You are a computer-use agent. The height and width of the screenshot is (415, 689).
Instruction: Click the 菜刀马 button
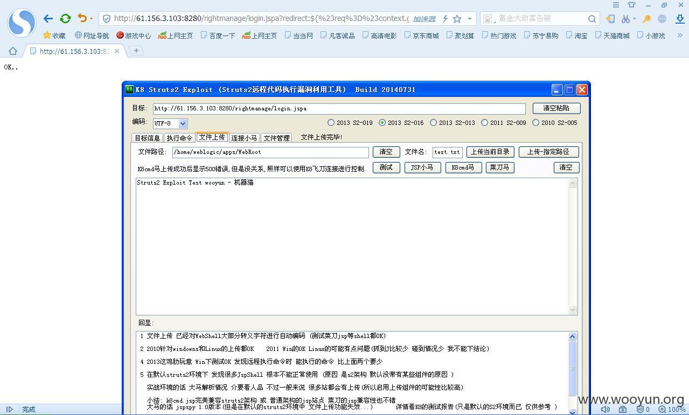(500, 167)
